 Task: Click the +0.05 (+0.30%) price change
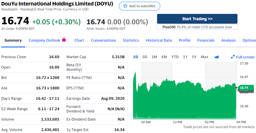pyautogui.click(x=56, y=22)
